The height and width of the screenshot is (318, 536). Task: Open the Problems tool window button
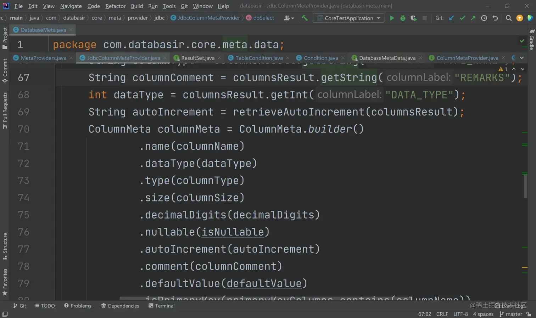click(78, 306)
